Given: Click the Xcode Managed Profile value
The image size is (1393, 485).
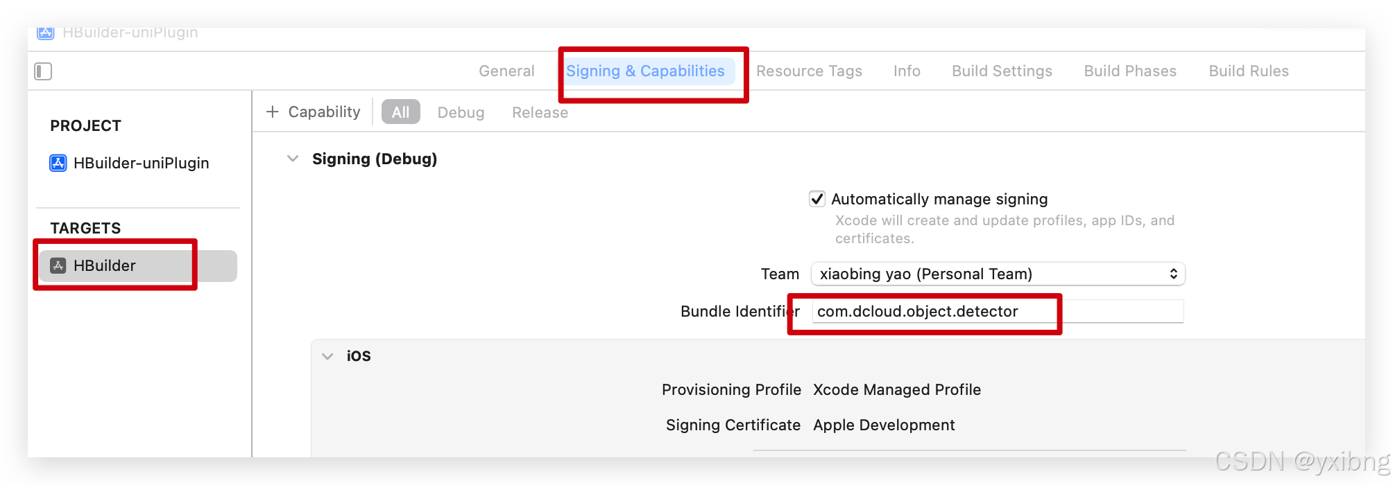Looking at the screenshot, I should click(897, 389).
